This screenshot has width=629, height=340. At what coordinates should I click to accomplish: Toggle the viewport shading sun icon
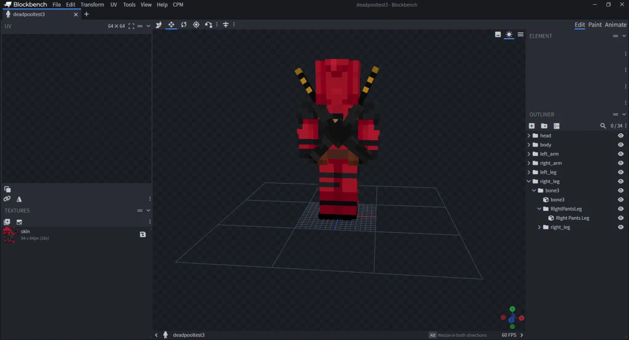coord(509,35)
